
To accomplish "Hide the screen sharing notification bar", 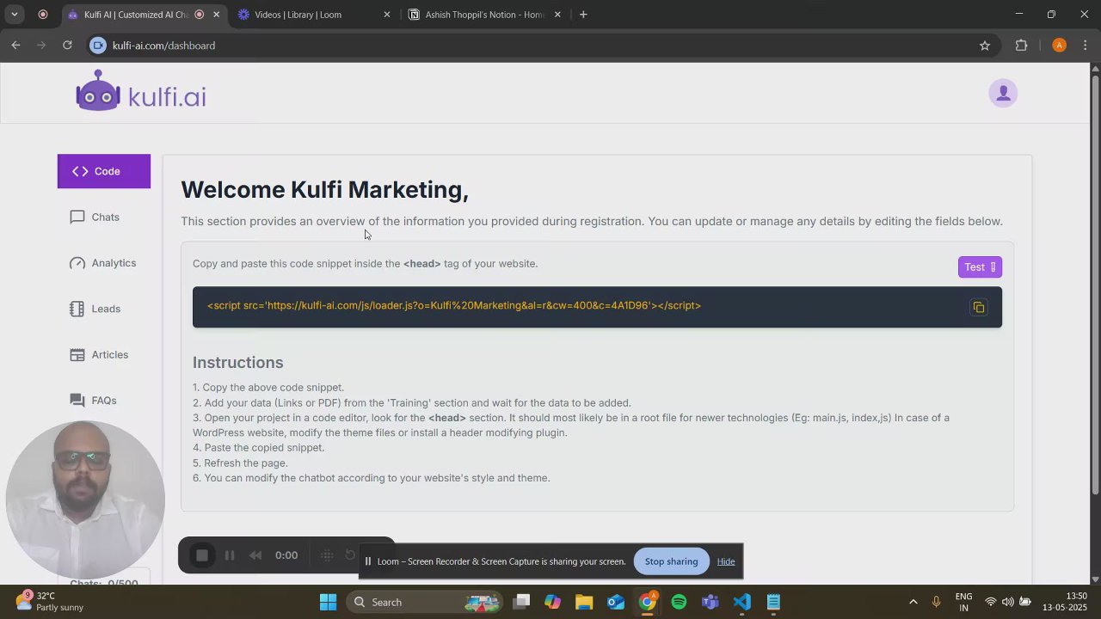I will [726, 561].
